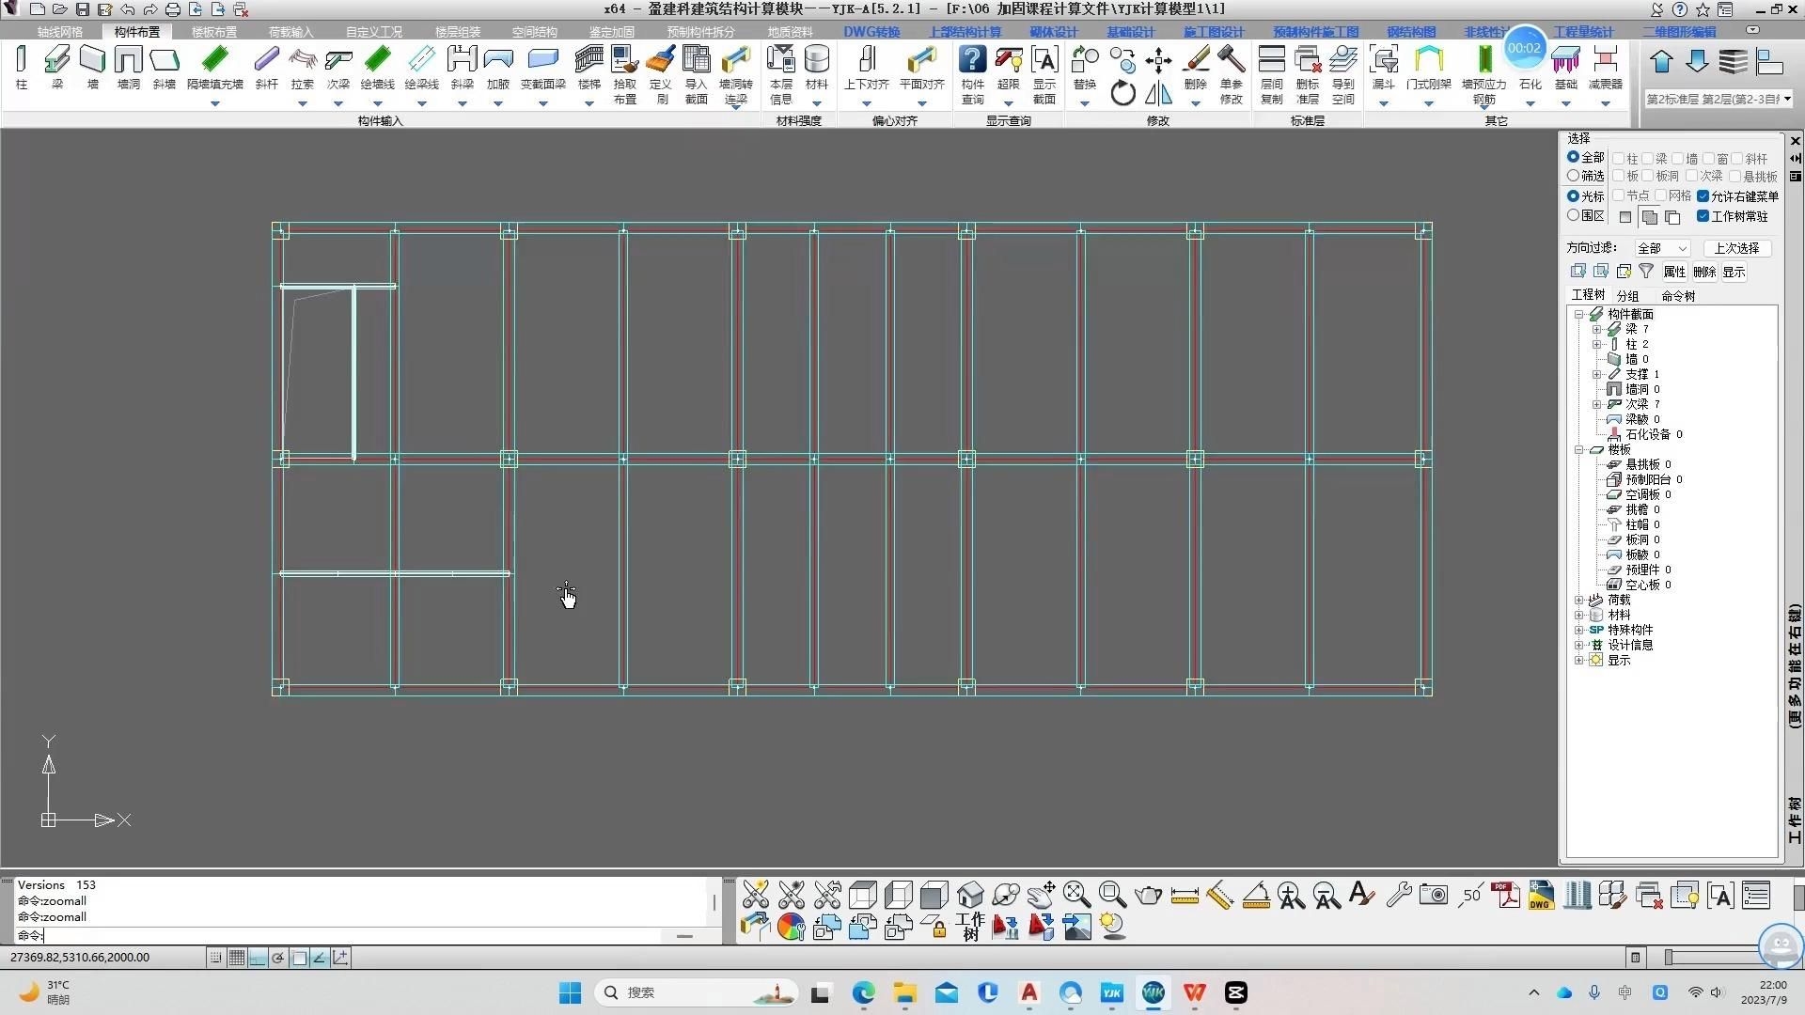Select the 柱 (column) placement tool

21,68
